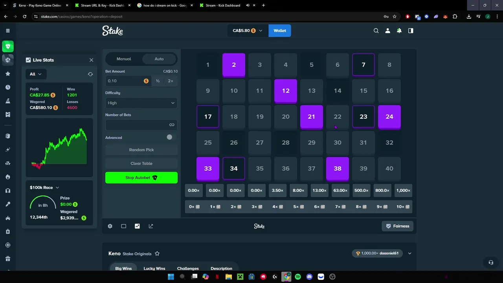Add Keno to favourites star

click(x=157, y=254)
